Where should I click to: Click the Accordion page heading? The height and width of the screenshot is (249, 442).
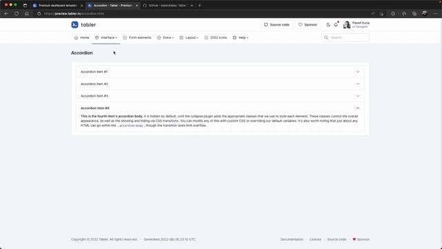[x=81, y=53]
